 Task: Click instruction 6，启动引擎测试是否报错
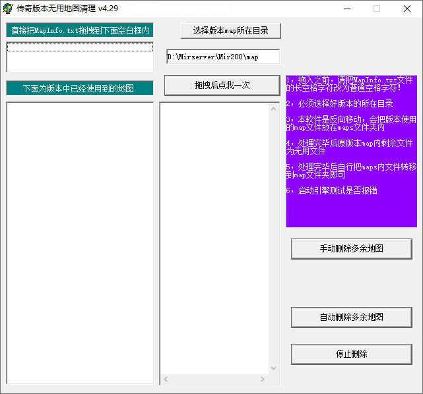332,190
